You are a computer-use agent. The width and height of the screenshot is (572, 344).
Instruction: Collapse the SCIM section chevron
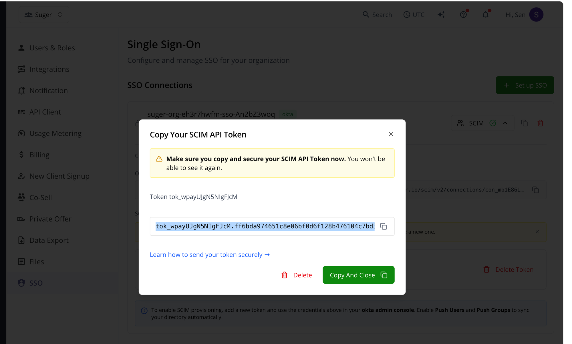[x=505, y=123]
